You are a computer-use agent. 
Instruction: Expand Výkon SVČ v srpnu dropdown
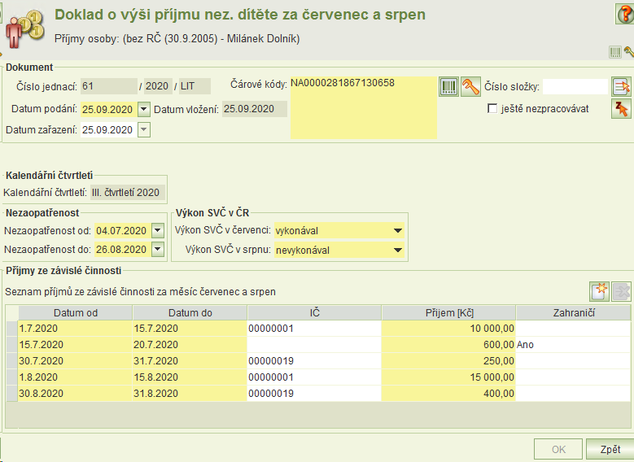[x=398, y=250]
